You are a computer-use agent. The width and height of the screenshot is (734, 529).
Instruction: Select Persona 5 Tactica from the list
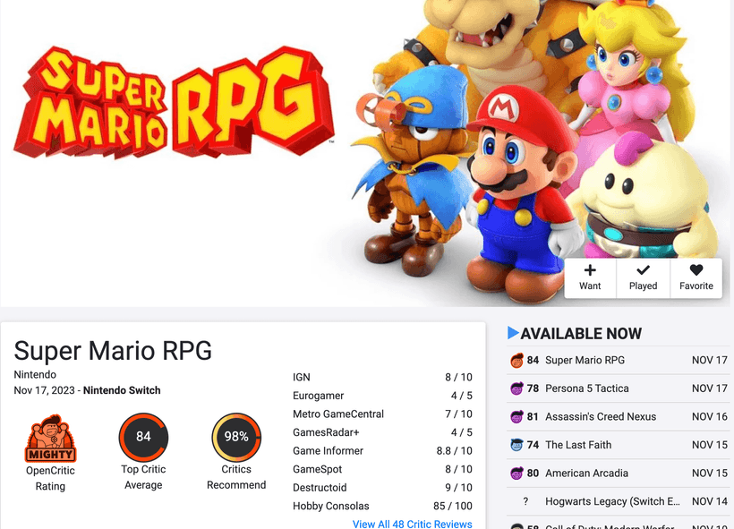tap(589, 389)
